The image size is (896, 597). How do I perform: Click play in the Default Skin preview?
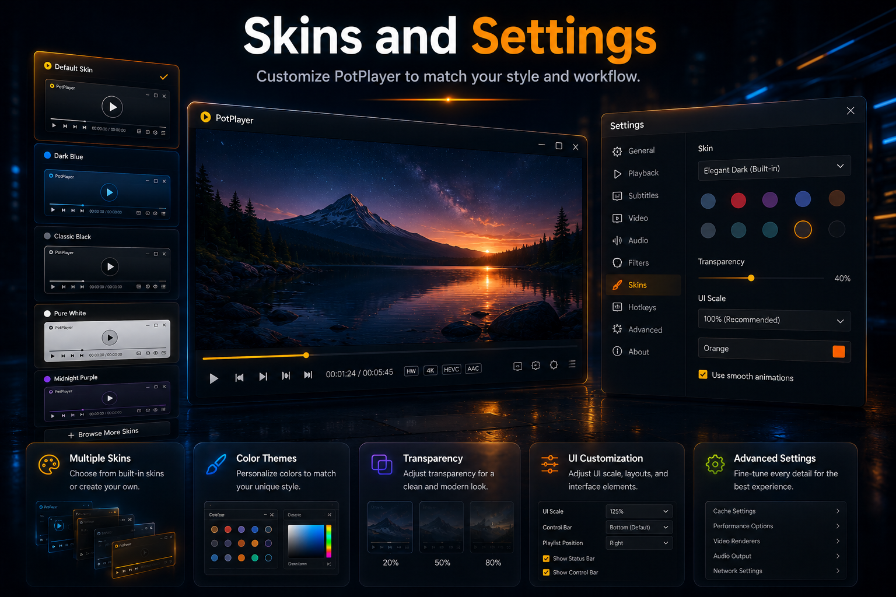click(x=112, y=107)
